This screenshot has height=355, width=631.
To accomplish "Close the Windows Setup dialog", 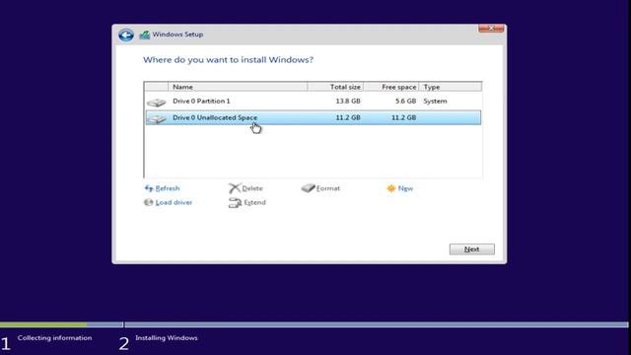I will point(491,29).
